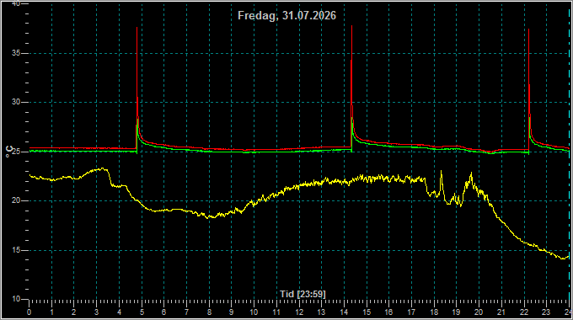Click the cyan dashed current-time marker line
Screen dimensions: 573x320
point(570,153)
